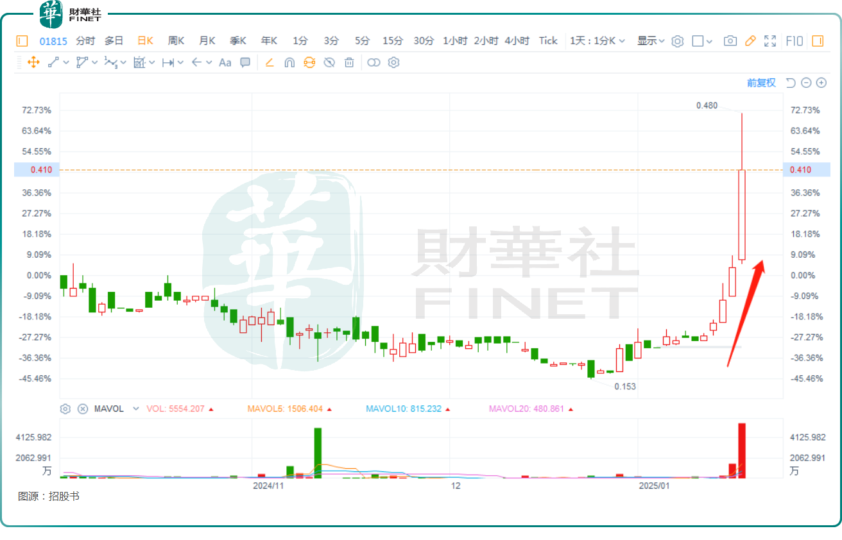The image size is (842, 540).
Task: Expand arrow marker dropdown arrow
Action: tap(209, 63)
